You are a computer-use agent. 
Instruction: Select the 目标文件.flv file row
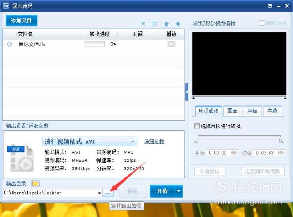[x=94, y=44]
